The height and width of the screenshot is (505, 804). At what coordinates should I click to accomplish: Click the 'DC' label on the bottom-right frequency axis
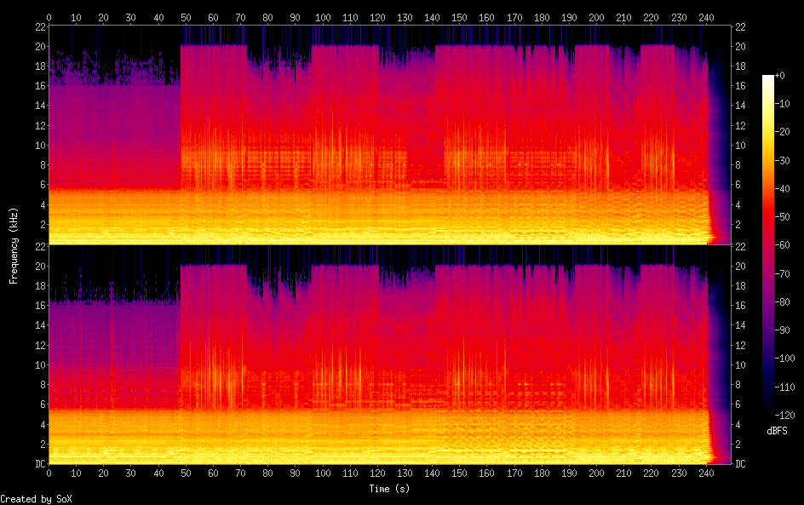(741, 464)
